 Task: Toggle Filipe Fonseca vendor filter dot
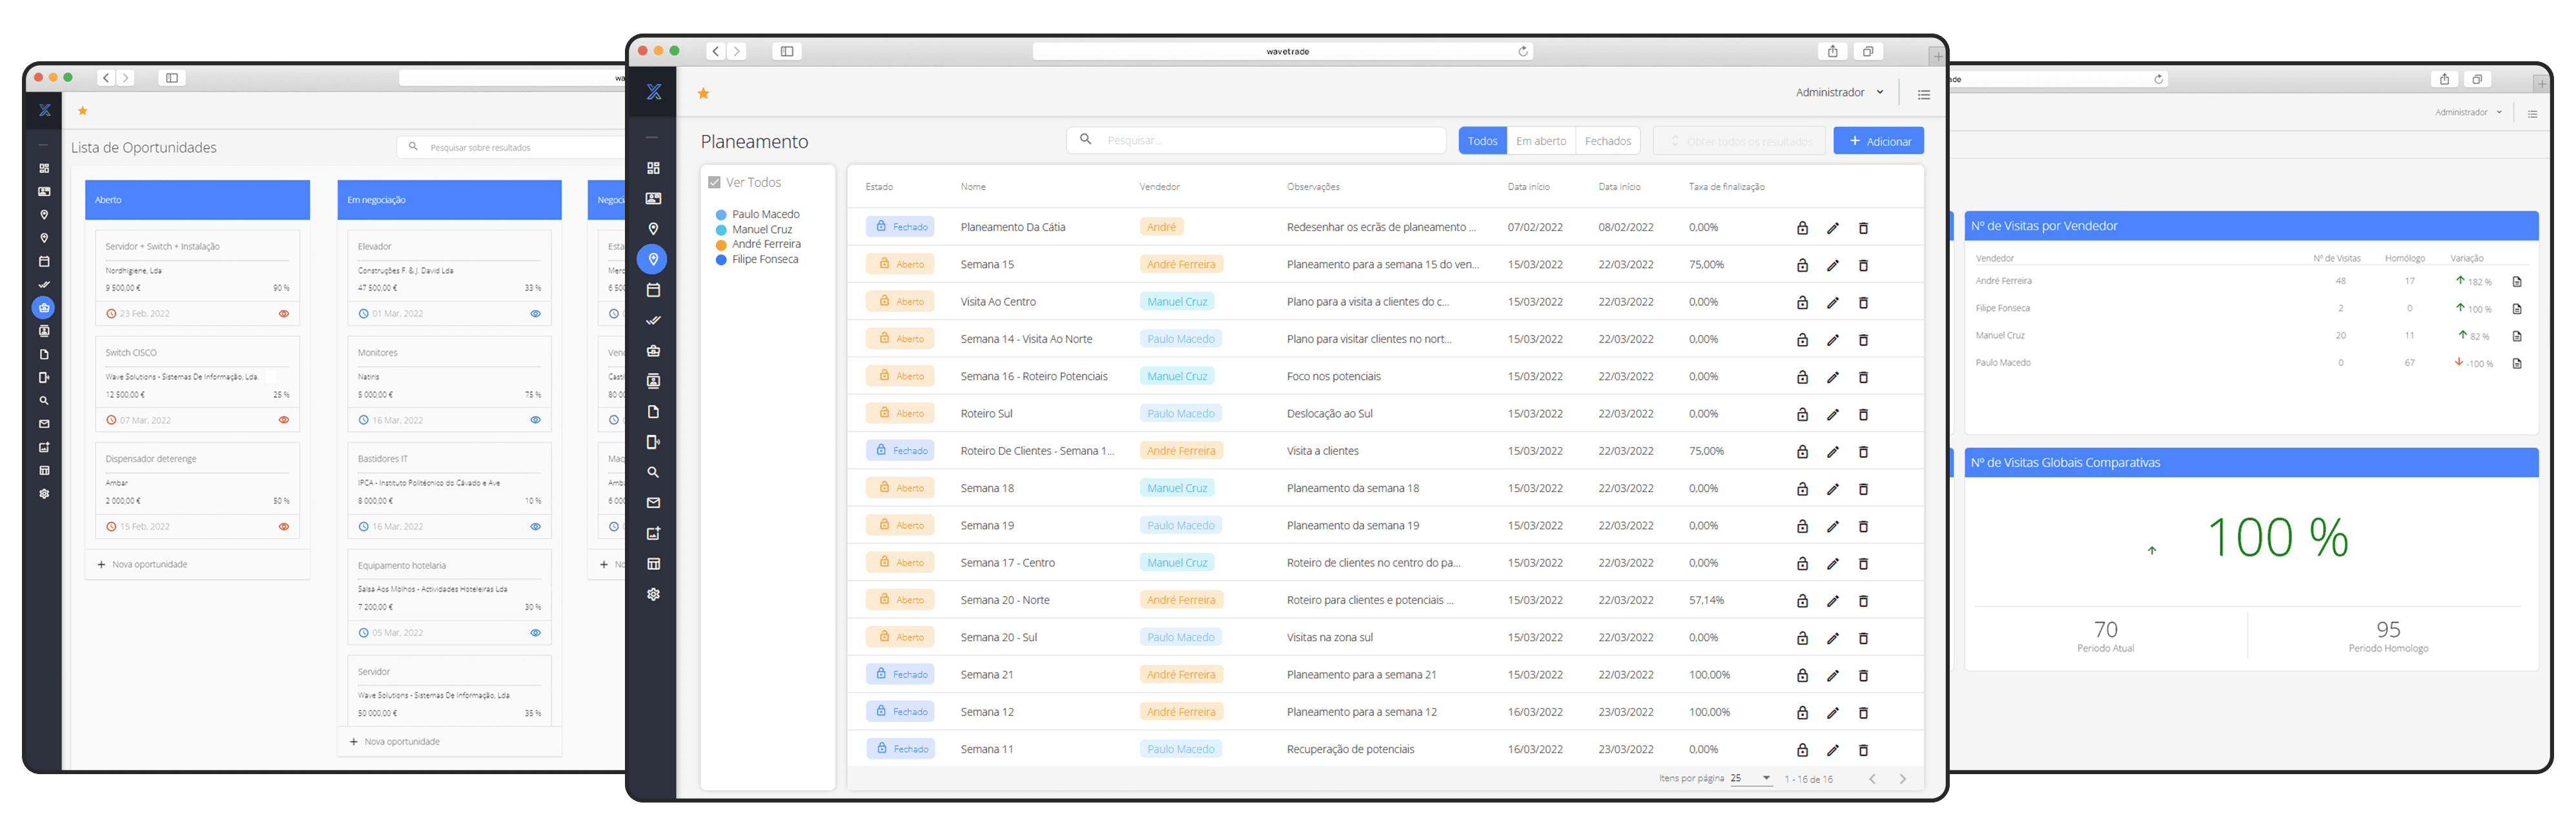[720, 260]
